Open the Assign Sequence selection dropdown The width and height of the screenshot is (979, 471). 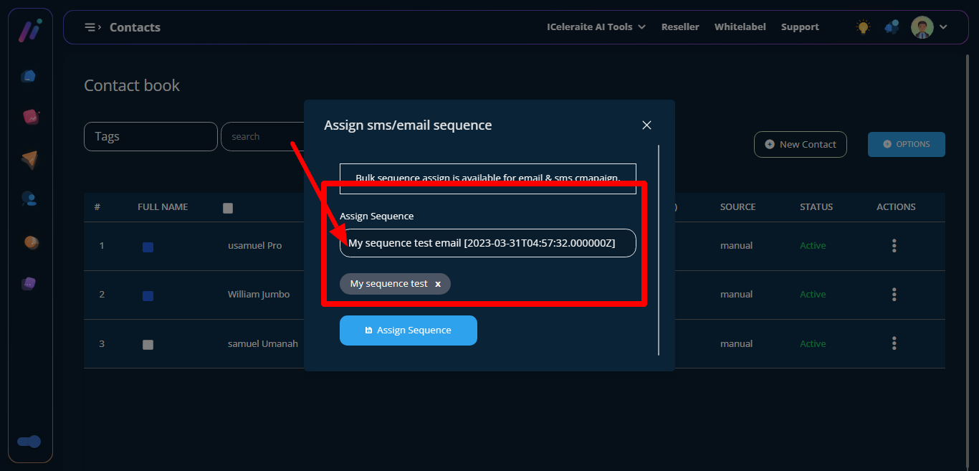487,243
